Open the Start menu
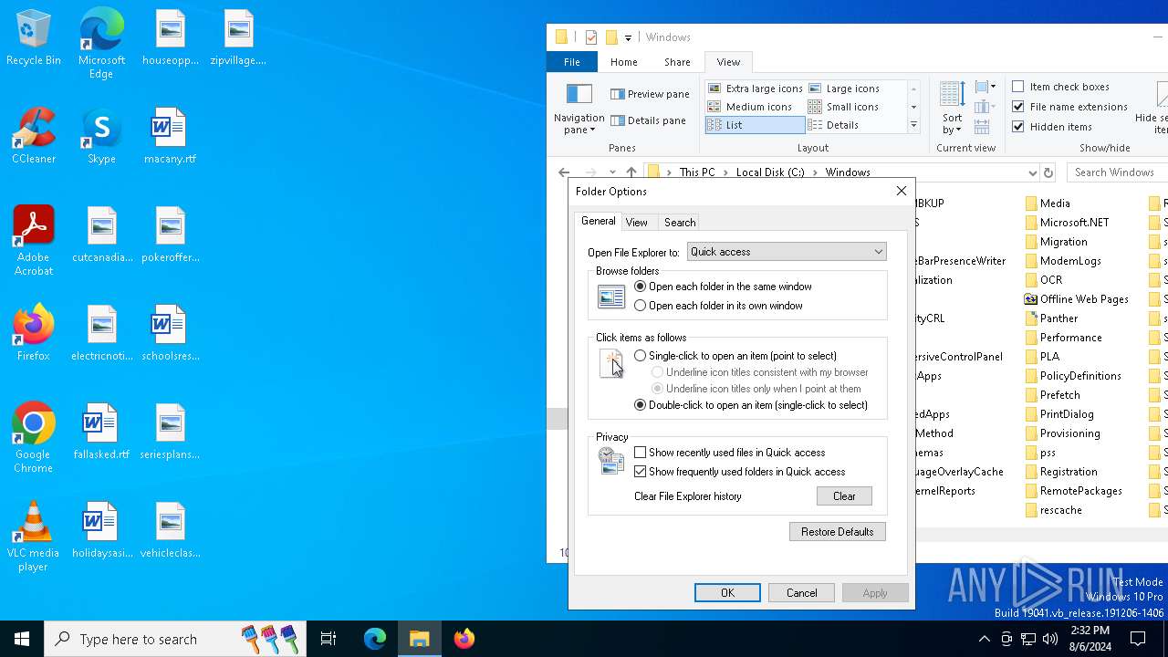Screen dimensions: 1168x657 pos(22,639)
